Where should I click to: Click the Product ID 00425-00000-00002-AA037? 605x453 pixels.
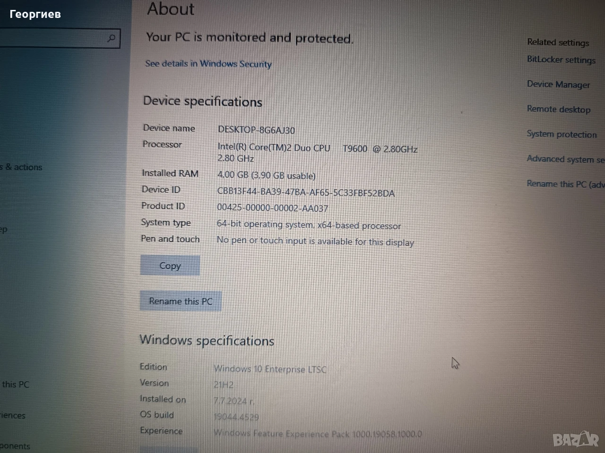coord(272,208)
